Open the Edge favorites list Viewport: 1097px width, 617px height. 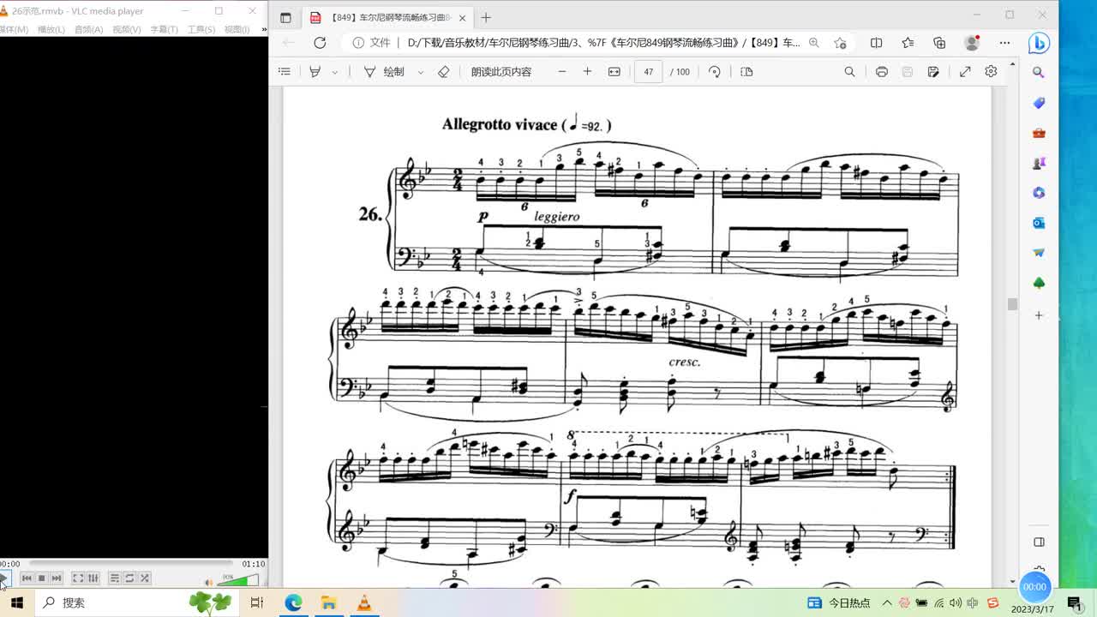pyautogui.click(x=908, y=43)
